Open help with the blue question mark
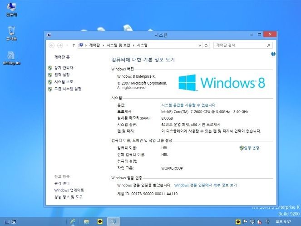The height and width of the screenshot is (226, 301). pos(273,54)
